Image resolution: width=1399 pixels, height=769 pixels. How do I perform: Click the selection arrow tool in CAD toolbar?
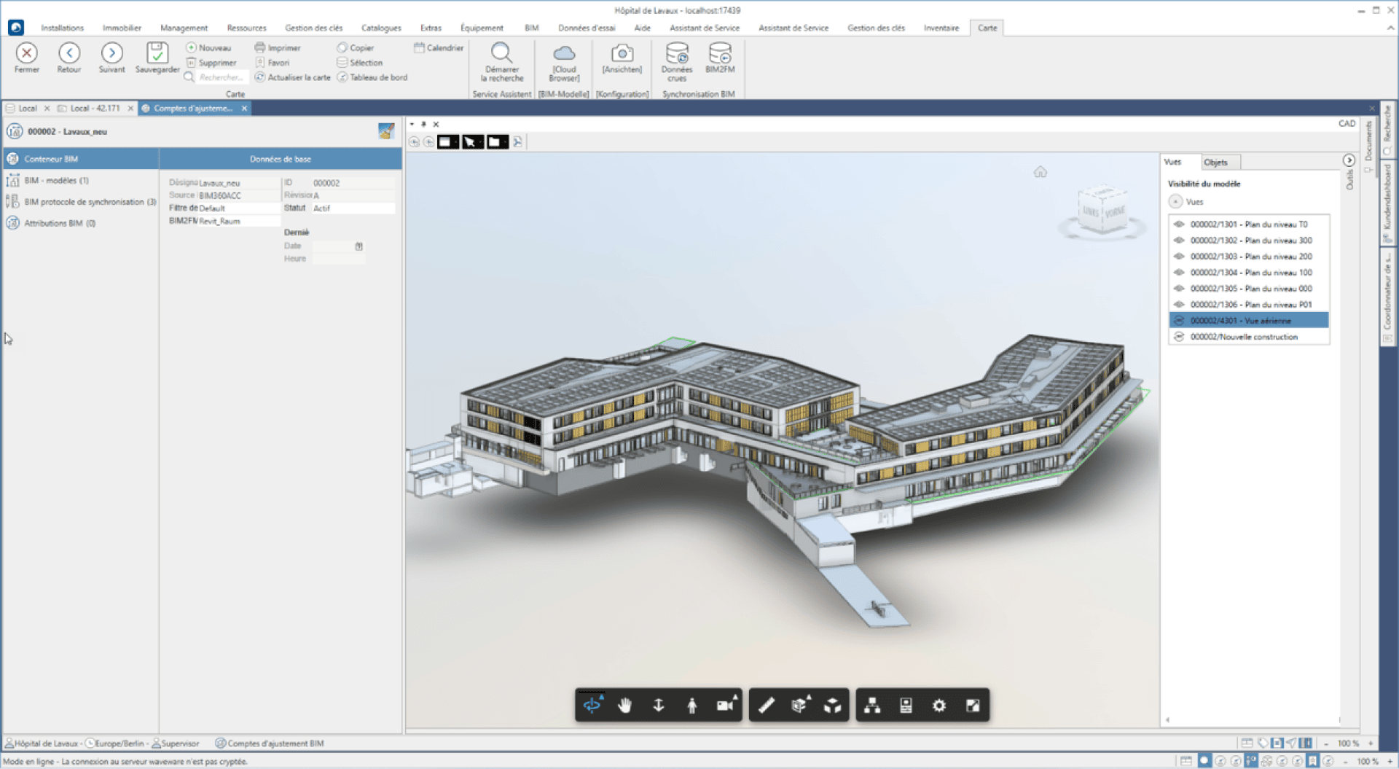[471, 142]
